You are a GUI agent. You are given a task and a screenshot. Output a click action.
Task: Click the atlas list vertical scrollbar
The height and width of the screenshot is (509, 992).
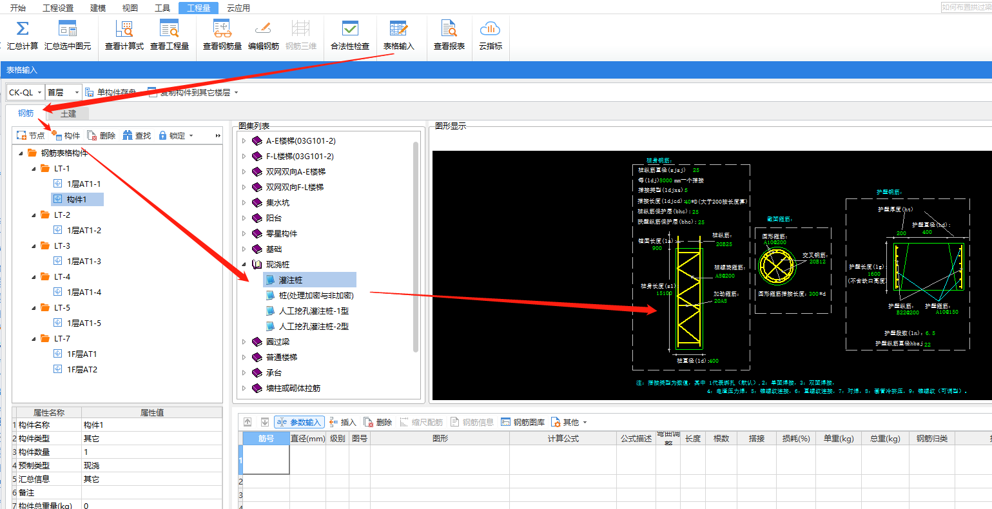tap(416, 246)
